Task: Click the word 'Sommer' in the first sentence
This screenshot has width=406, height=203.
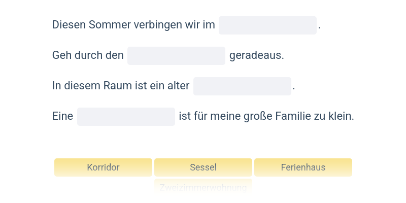Action: (x=105, y=25)
